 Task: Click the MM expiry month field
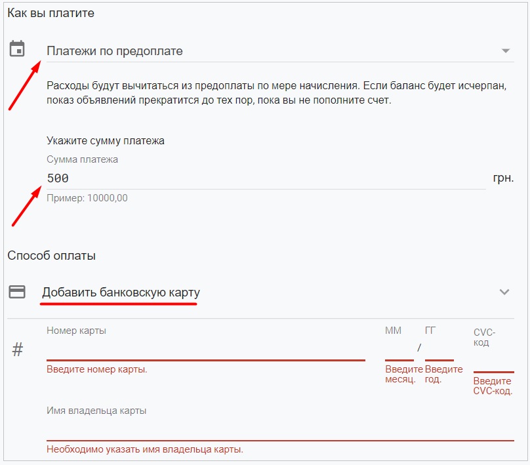tap(399, 350)
